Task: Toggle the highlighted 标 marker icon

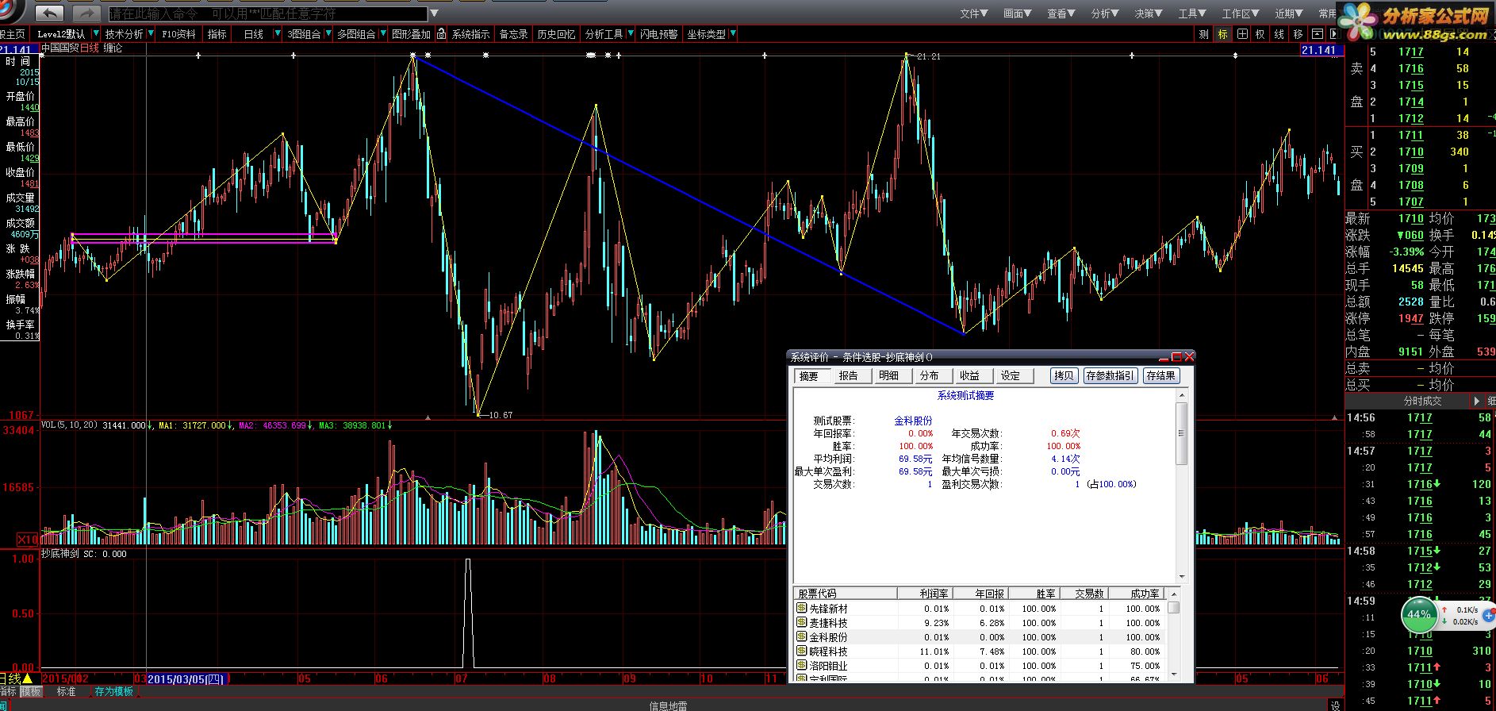Action: coord(1222,34)
